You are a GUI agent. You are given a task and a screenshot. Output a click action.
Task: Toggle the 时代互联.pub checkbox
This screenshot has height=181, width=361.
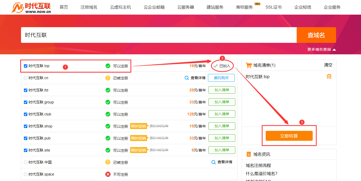(25, 138)
